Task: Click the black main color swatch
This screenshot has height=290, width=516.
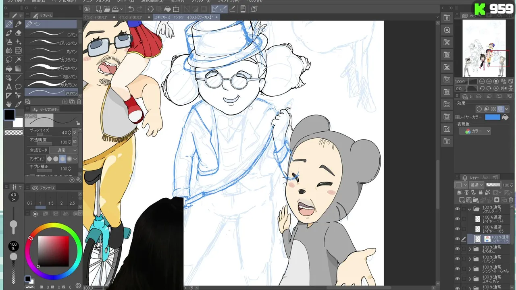Action: (x=9, y=115)
